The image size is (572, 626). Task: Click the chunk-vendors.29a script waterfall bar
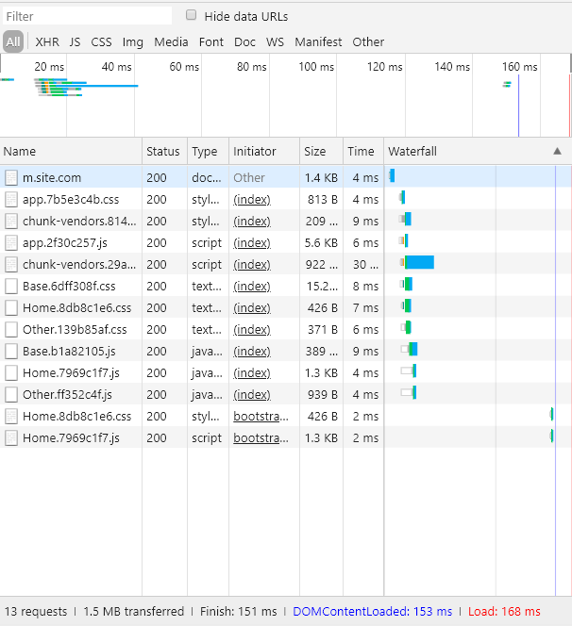click(x=419, y=264)
